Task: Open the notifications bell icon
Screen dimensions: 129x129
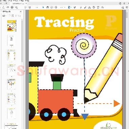Action: [x=124, y=3]
